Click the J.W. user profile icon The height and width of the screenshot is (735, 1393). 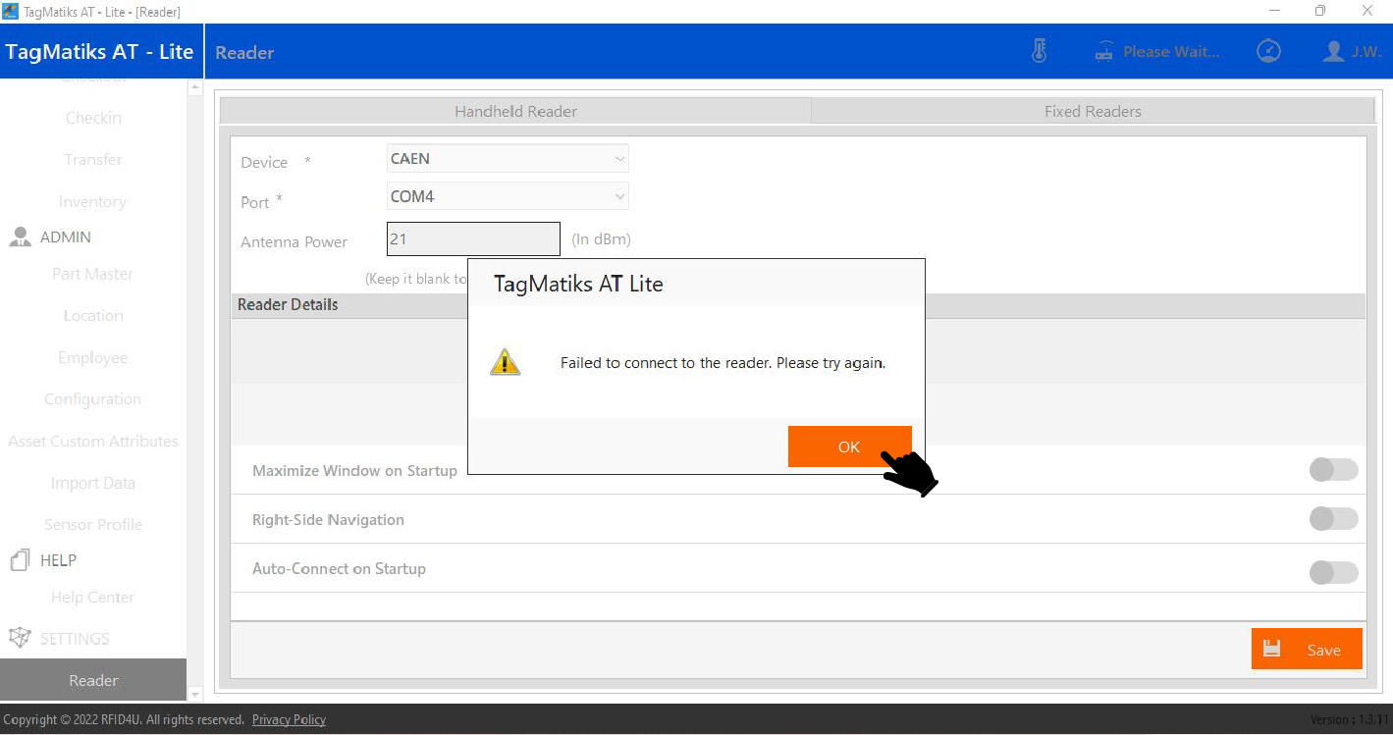[x=1333, y=51]
